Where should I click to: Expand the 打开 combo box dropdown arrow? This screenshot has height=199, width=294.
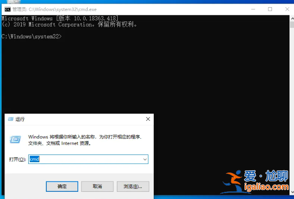point(145,159)
